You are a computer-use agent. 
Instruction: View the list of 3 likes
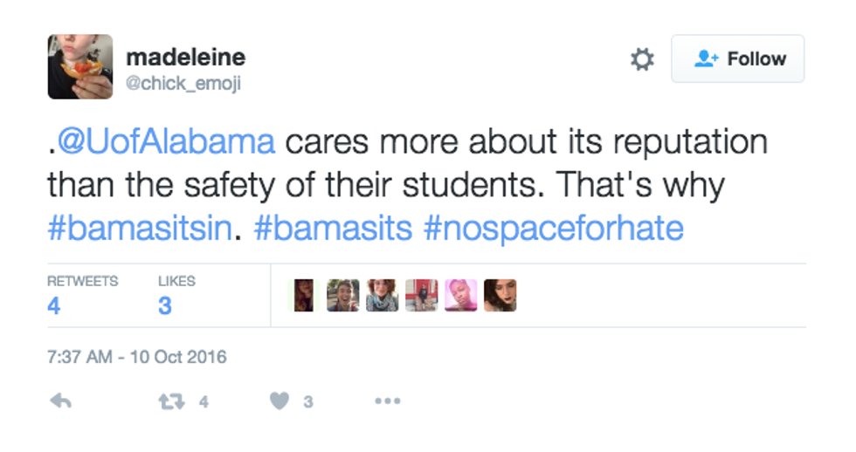165,305
